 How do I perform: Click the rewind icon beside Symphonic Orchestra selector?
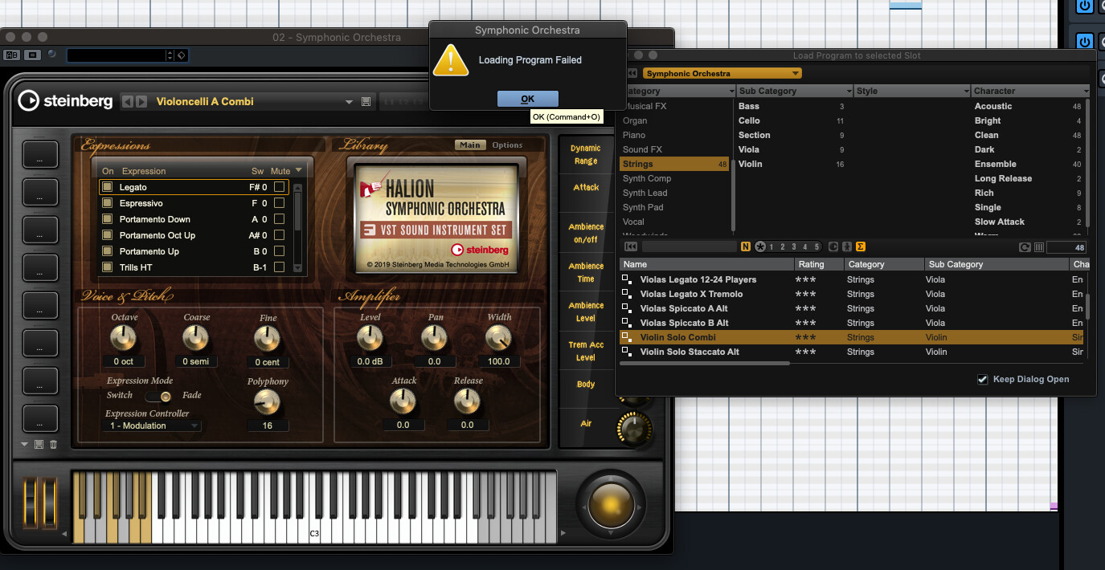632,73
